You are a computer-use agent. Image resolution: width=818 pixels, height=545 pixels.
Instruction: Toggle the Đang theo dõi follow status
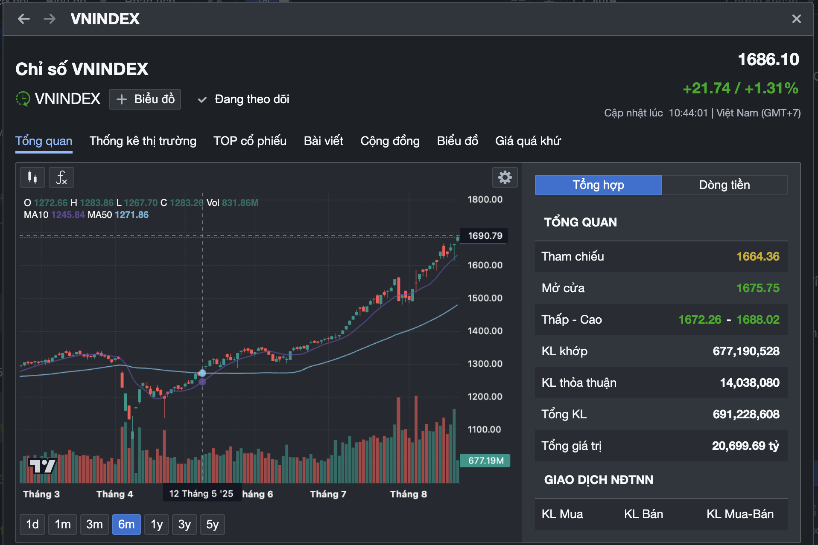(x=244, y=99)
